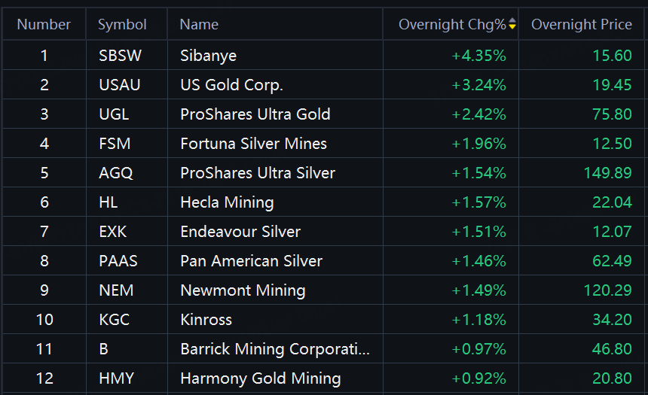Open the SBSW ticker symbol

click(120, 55)
